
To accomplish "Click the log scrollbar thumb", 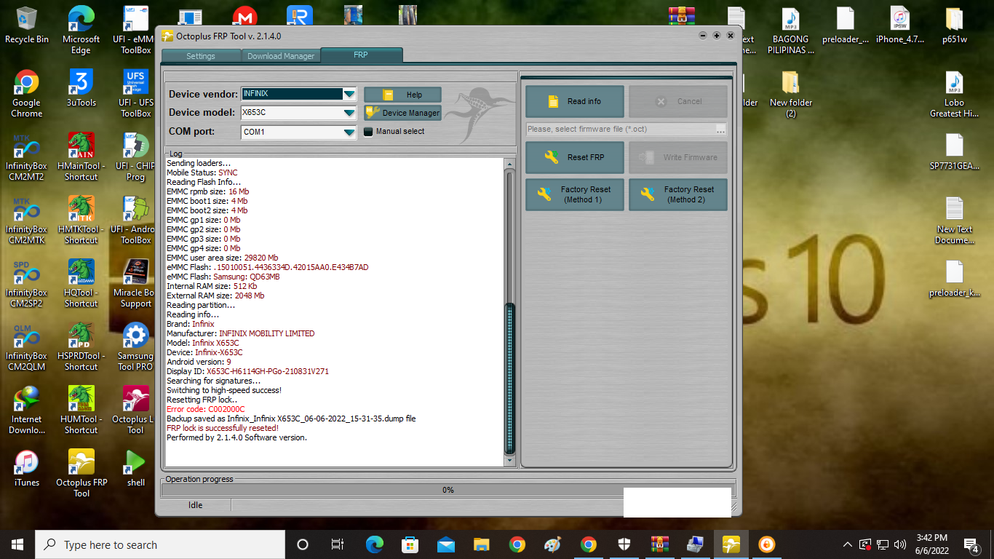I will (509, 378).
